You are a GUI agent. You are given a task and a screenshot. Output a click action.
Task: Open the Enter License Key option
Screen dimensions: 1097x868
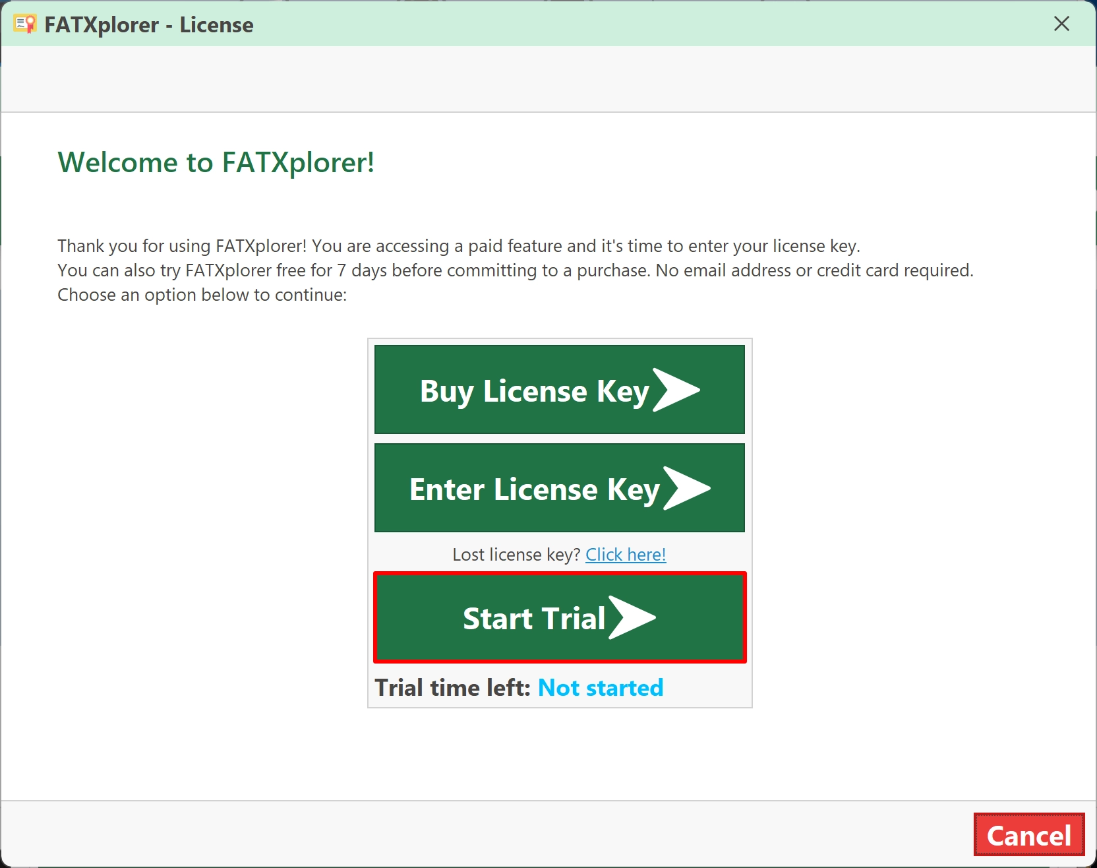560,488
